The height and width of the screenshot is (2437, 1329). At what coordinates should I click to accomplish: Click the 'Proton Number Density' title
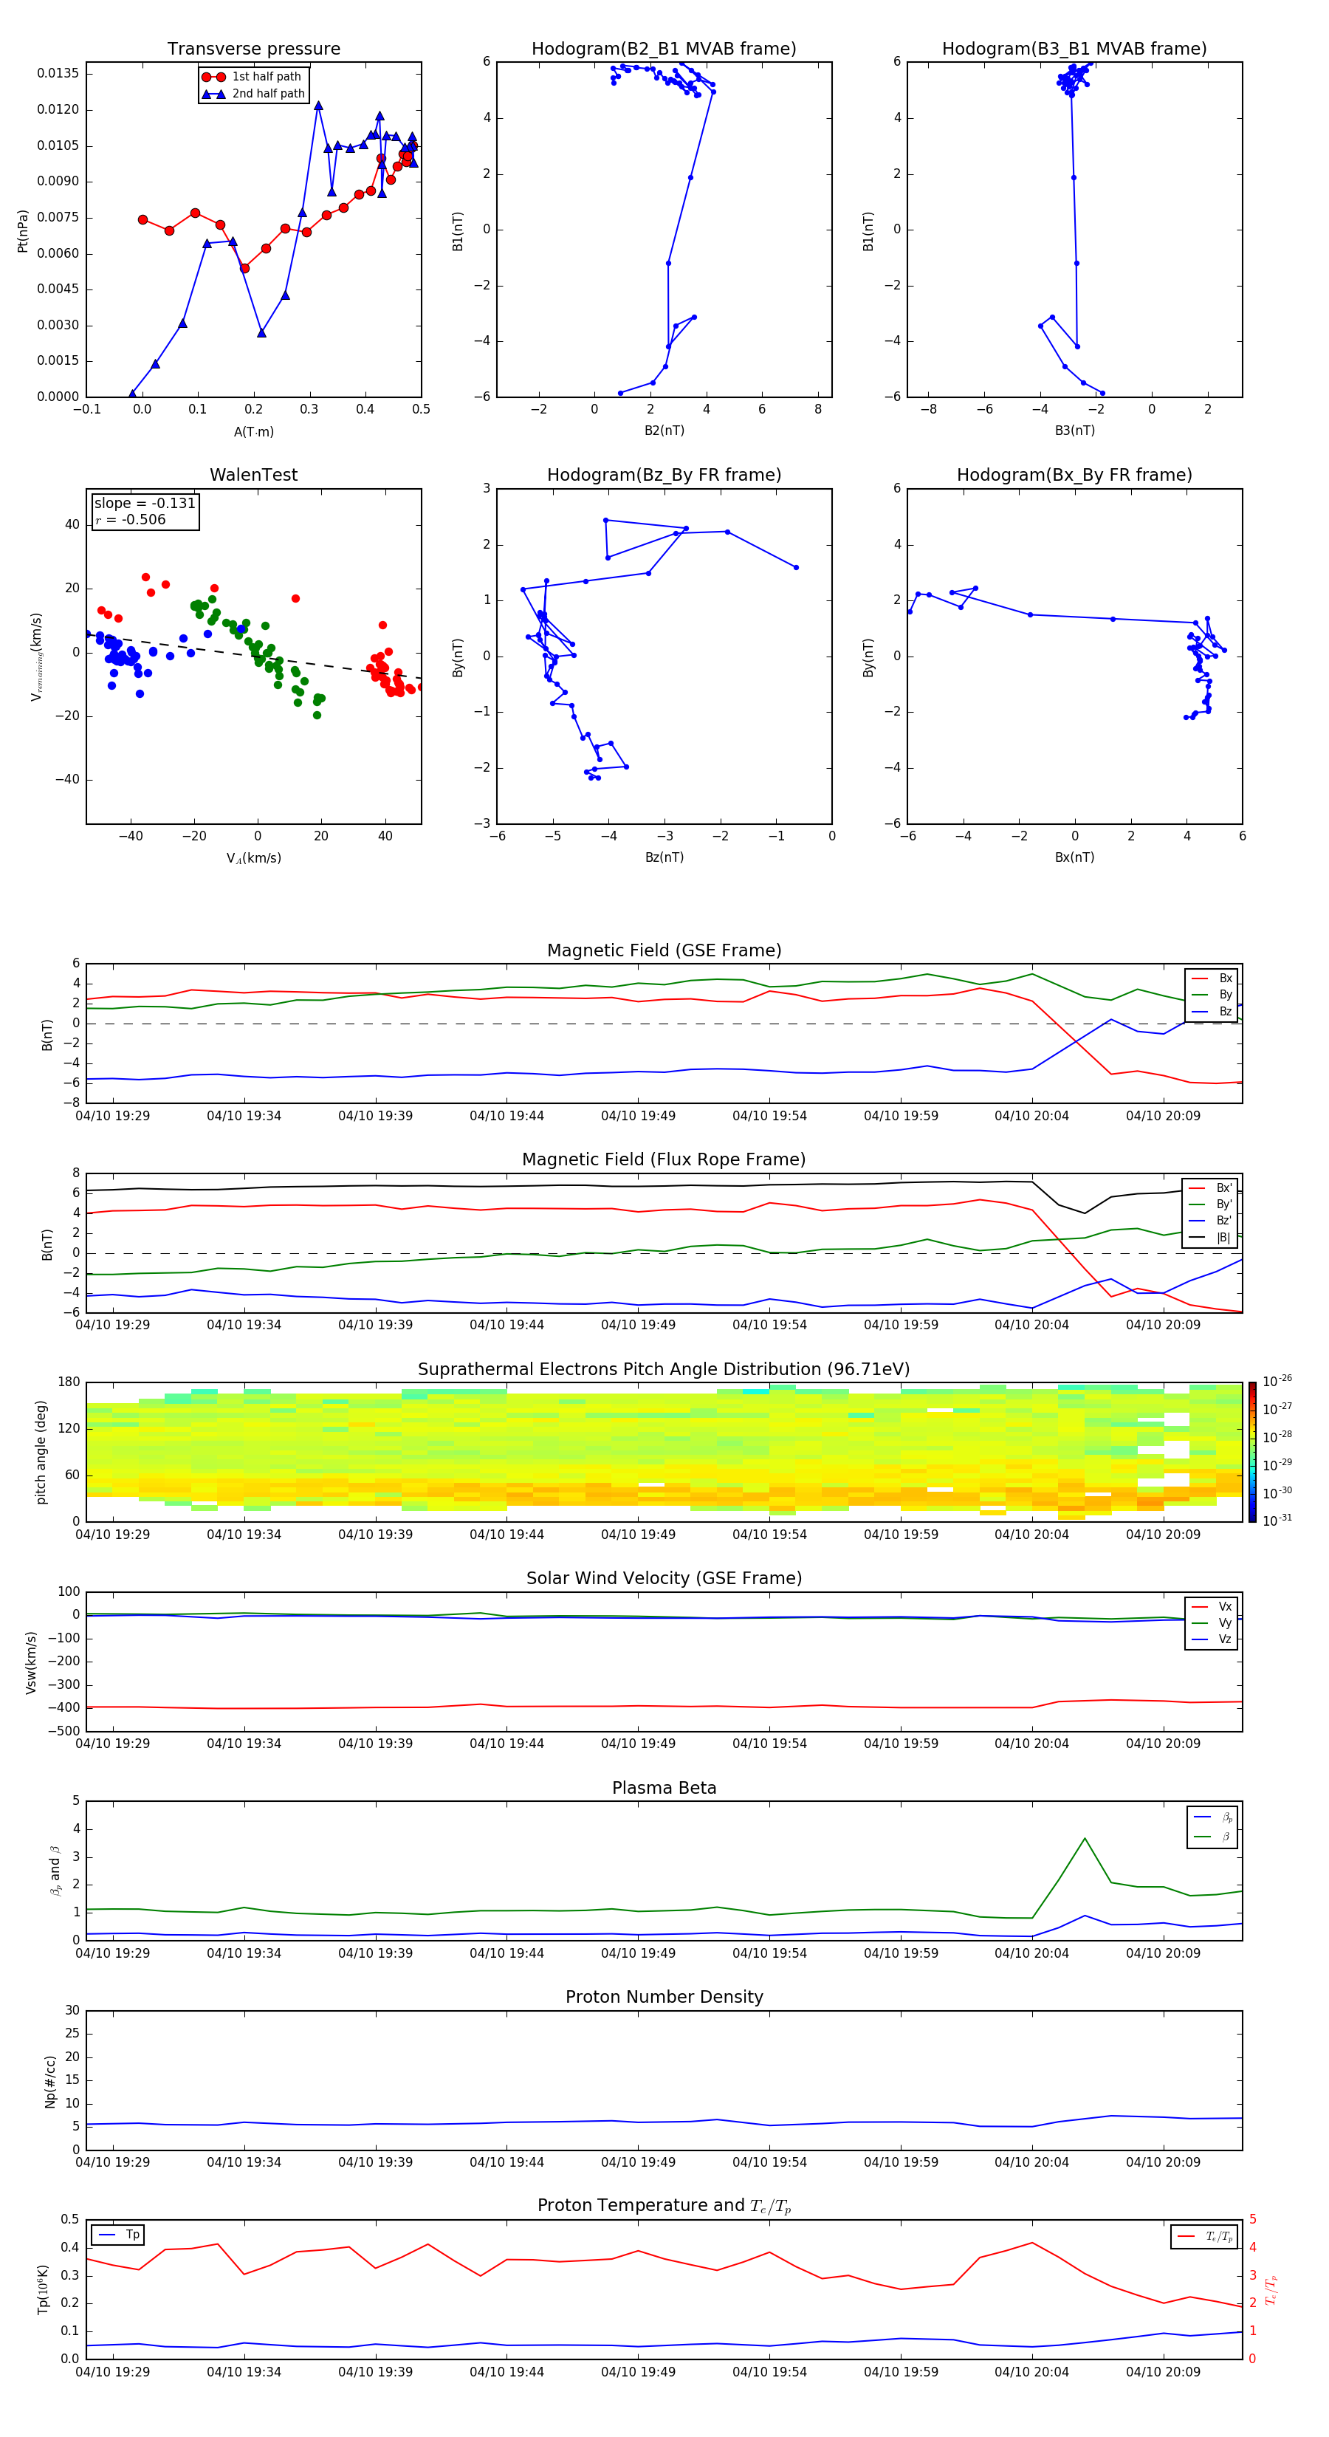[664, 1997]
